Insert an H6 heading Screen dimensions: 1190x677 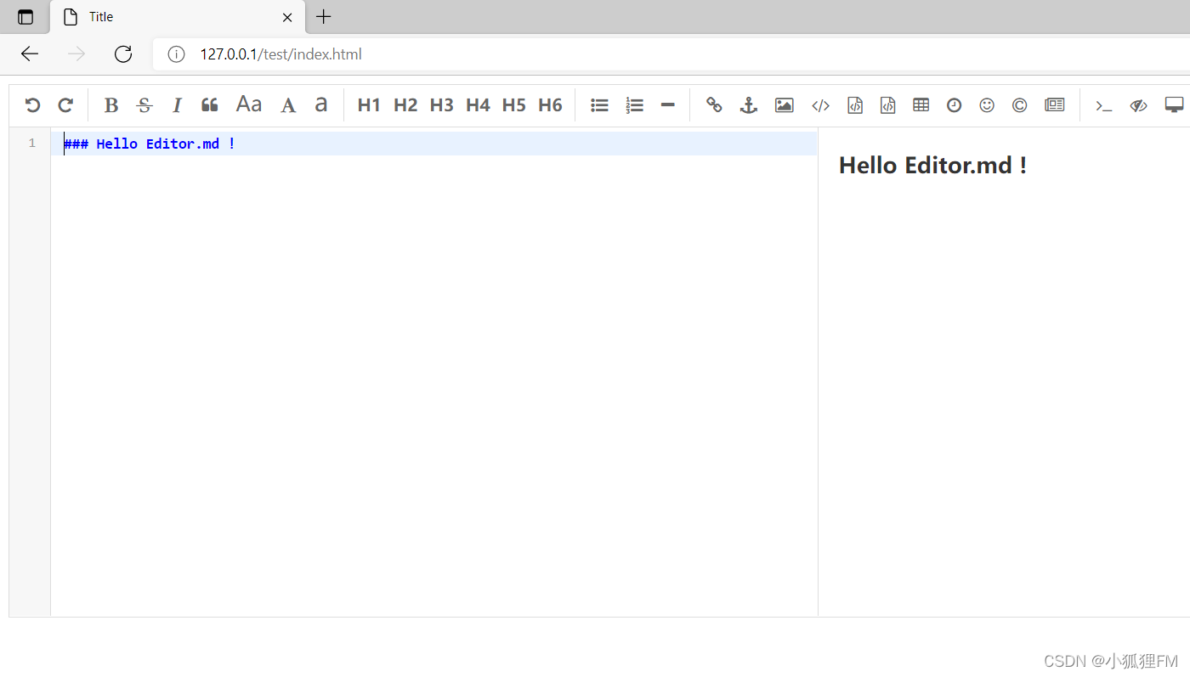pyautogui.click(x=550, y=105)
